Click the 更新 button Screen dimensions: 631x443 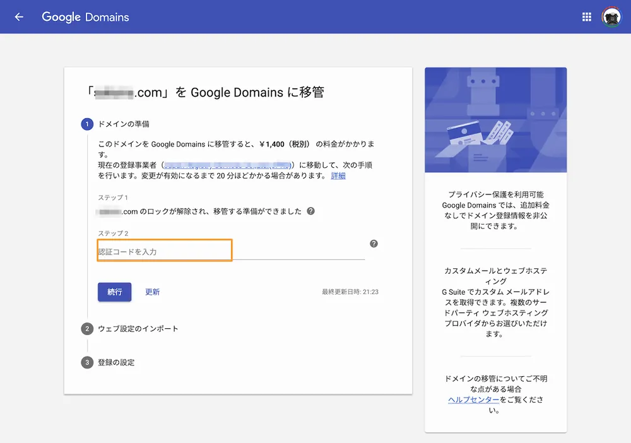coord(153,292)
